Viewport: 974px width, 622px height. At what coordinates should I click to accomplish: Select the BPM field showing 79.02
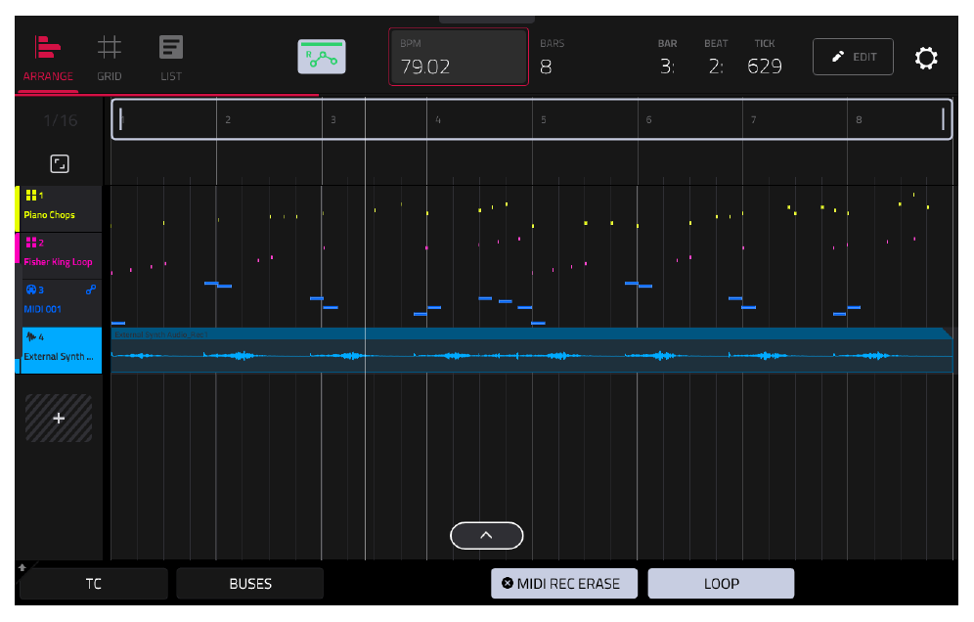point(459,57)
